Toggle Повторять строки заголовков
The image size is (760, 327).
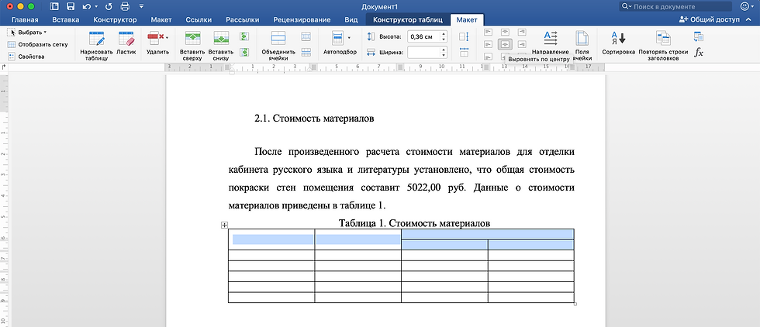[x=662, y=46]
